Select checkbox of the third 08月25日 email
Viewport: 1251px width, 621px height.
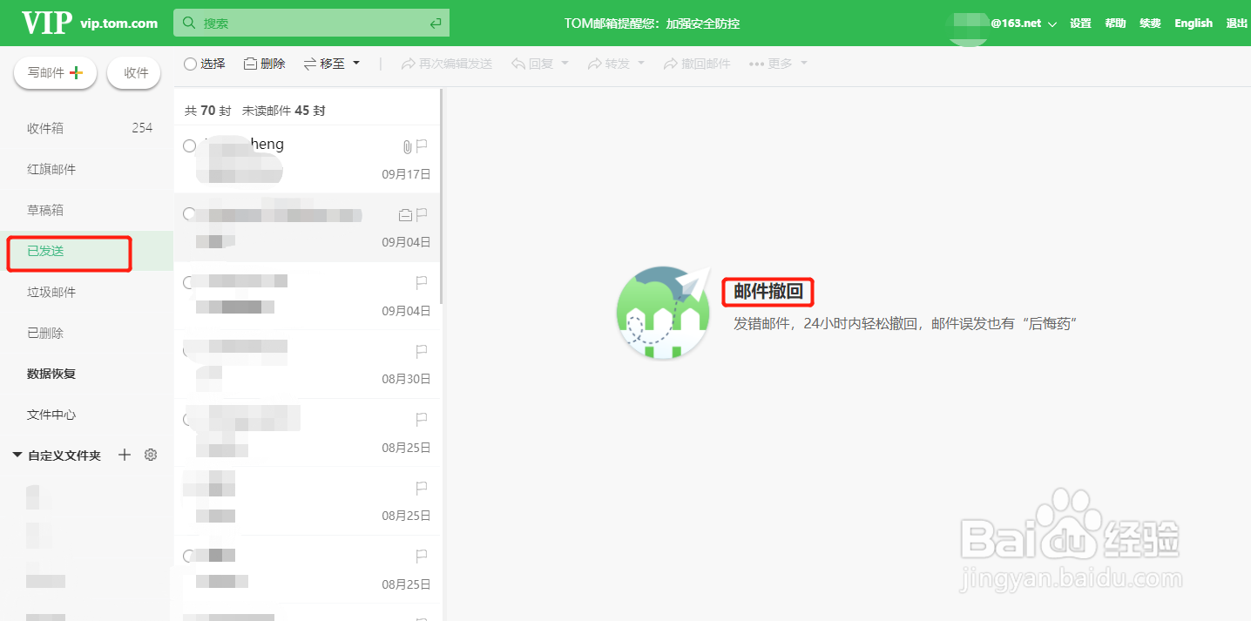189,556
